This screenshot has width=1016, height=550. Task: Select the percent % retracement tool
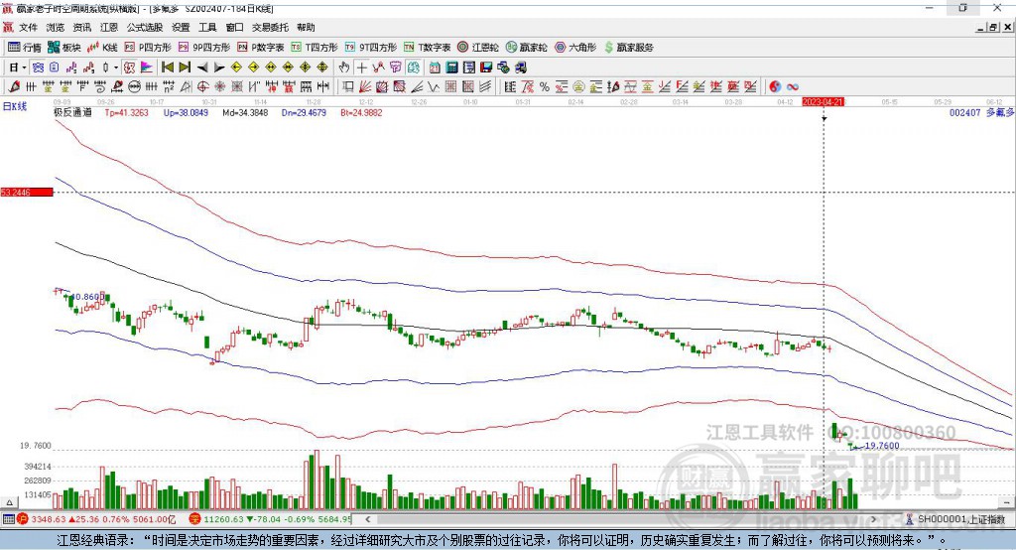point(545,87)
